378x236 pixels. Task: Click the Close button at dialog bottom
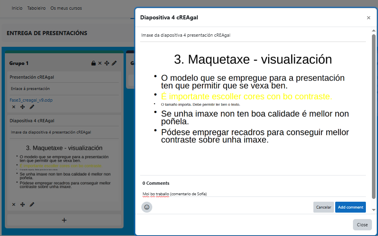[362, 225]
